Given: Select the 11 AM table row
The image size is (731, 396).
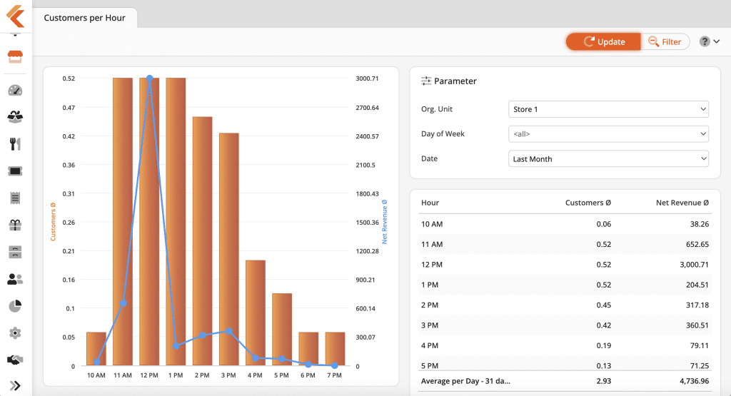Looking at the screenshot, I should pyautogui.click(x=565, y=244).
